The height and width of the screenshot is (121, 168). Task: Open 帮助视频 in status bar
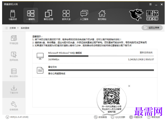click(154, 117)
